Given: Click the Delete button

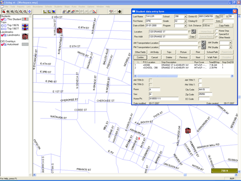Looking at the screenshot, I should [x=169, y=57].
